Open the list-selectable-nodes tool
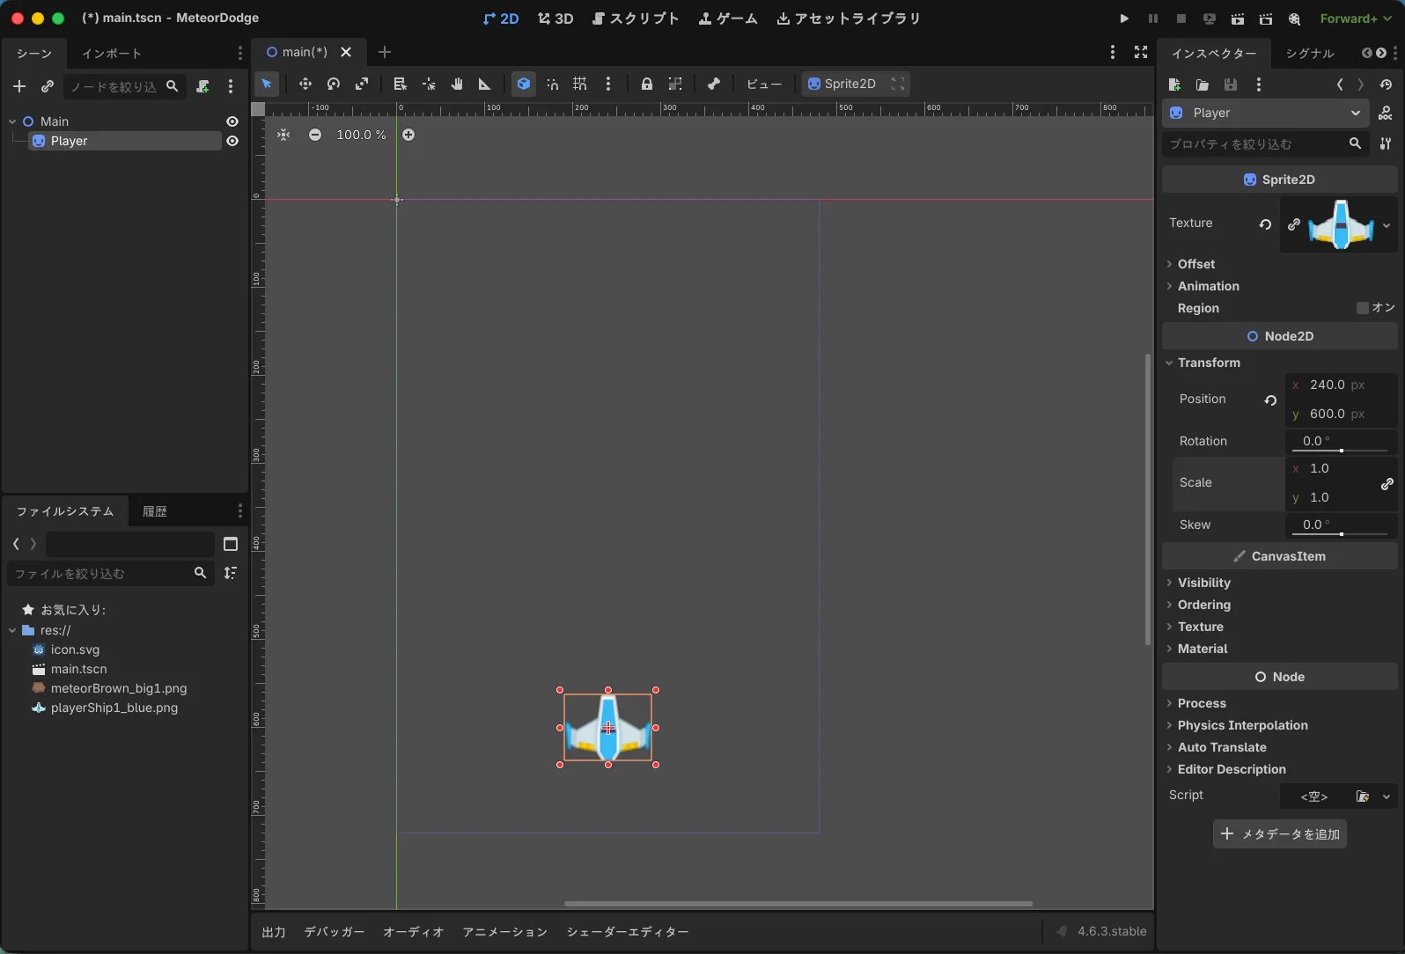The height and width of the screenshot is (954, 1405). 400,84
